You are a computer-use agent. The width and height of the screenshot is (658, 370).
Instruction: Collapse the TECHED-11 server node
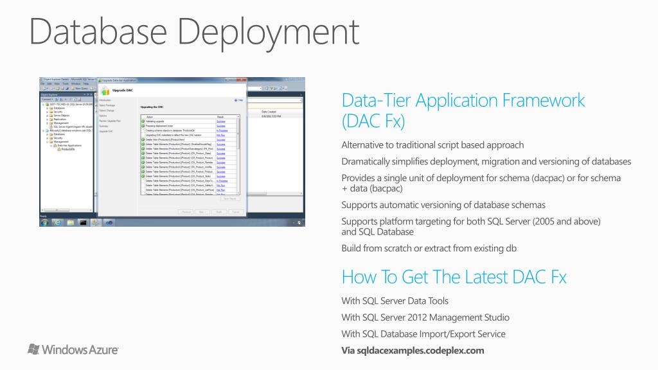(43, 105)
